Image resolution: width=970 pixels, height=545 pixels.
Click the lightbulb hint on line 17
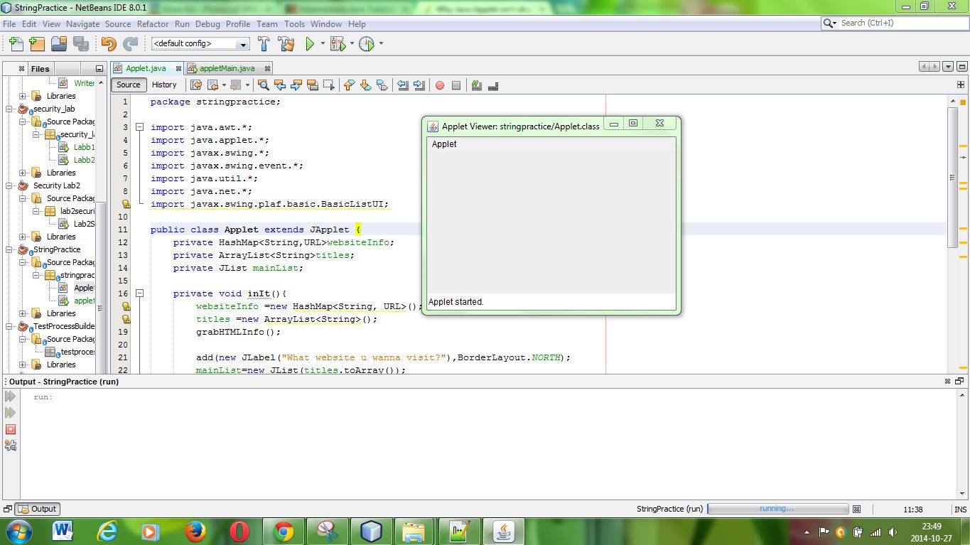point(126,306)
